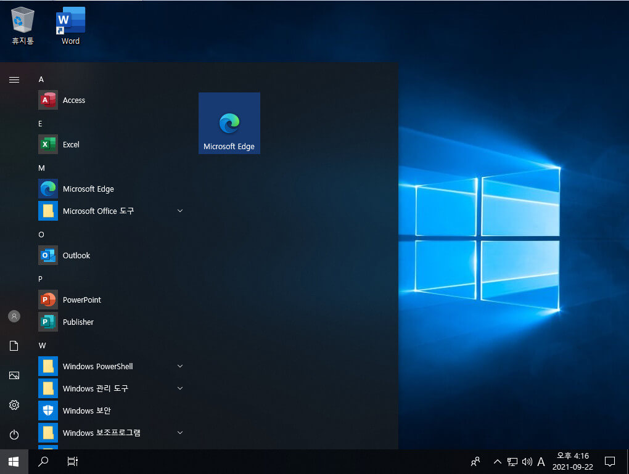Jump to letter W section header
This screenshot has height=474, width=629.
(x=42, y=345)
